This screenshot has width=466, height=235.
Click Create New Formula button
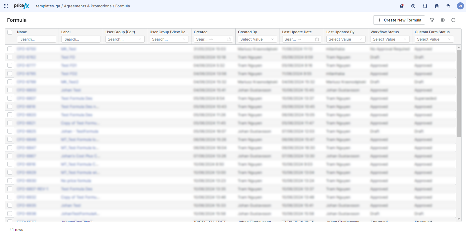click(x=399, y=20)
